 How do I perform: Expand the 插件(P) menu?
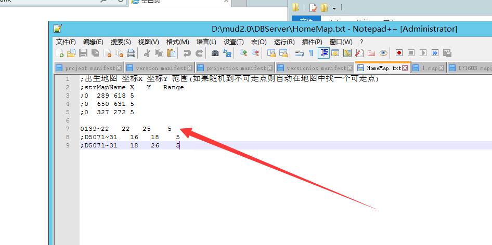(x=312, y=42)
